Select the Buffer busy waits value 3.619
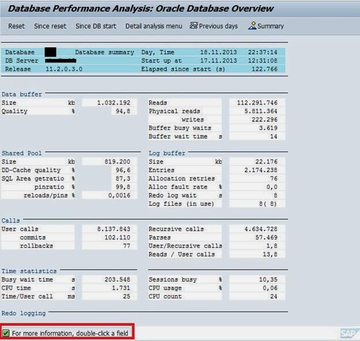 [x=268, y=128]
